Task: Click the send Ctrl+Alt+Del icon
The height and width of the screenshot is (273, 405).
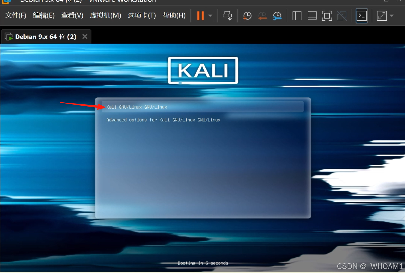Action: click(227, 16)
